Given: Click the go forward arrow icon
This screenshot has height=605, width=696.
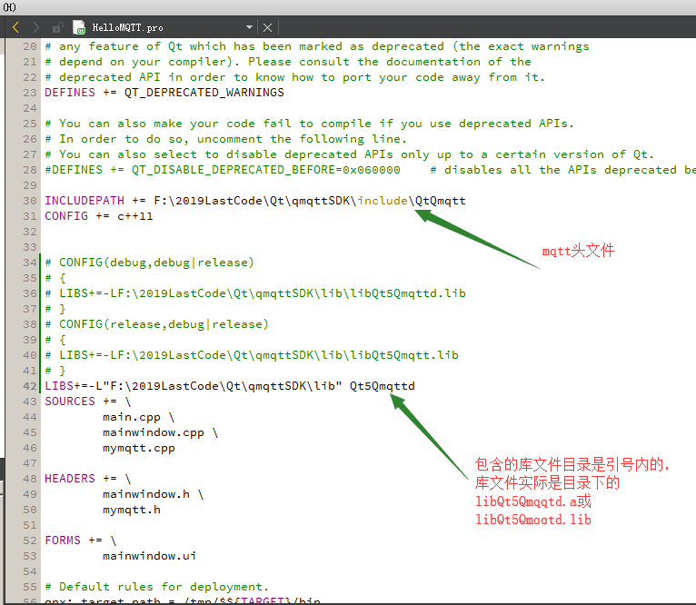Looking at the screenshot, I should (35, 27).
